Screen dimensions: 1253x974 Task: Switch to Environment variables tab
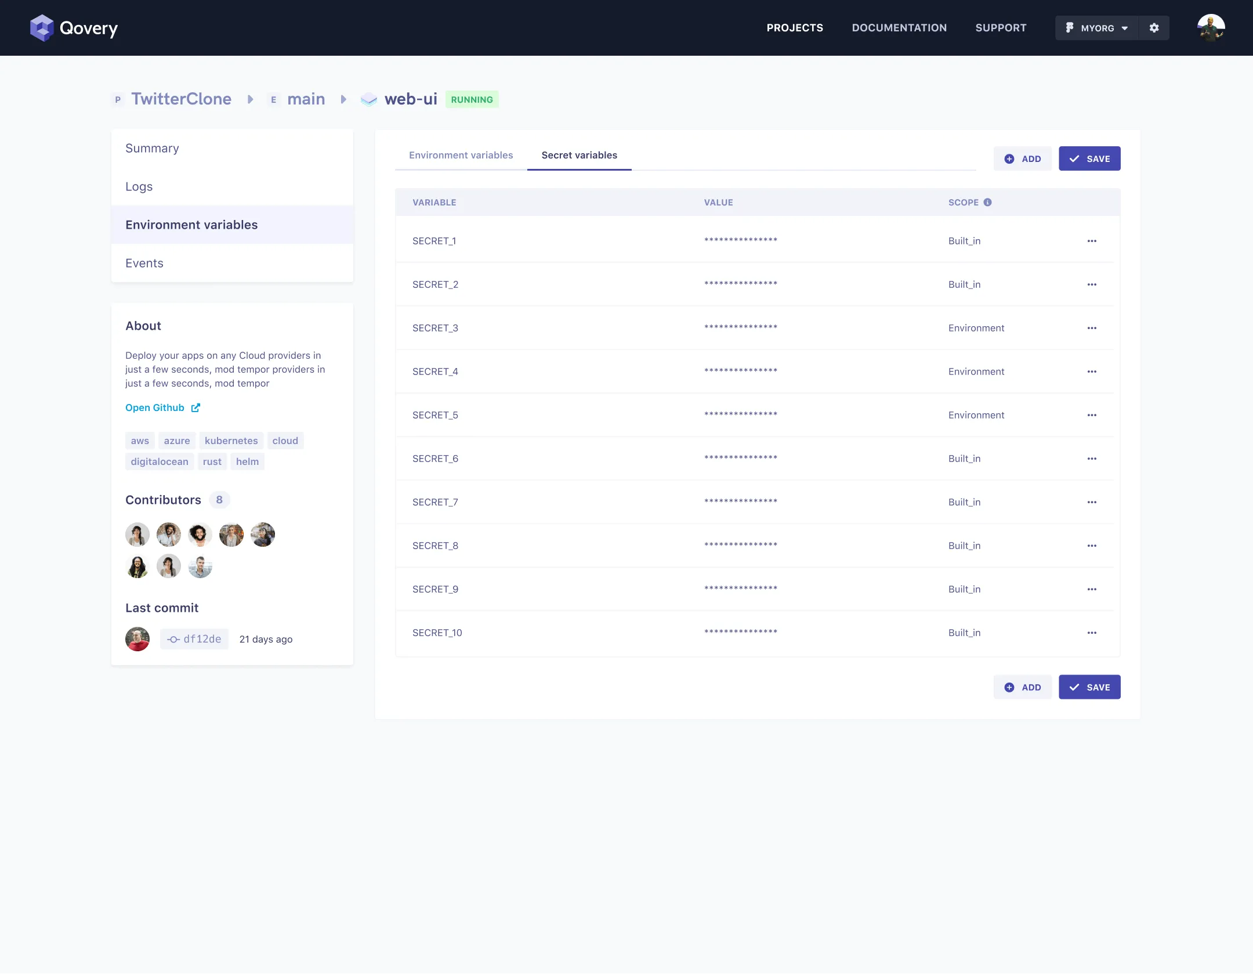tap(461, 155)
